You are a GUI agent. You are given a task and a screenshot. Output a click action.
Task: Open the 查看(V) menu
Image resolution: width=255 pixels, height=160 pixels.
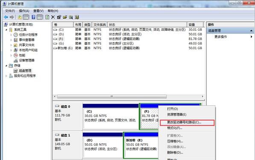click(x=38, y=11)
